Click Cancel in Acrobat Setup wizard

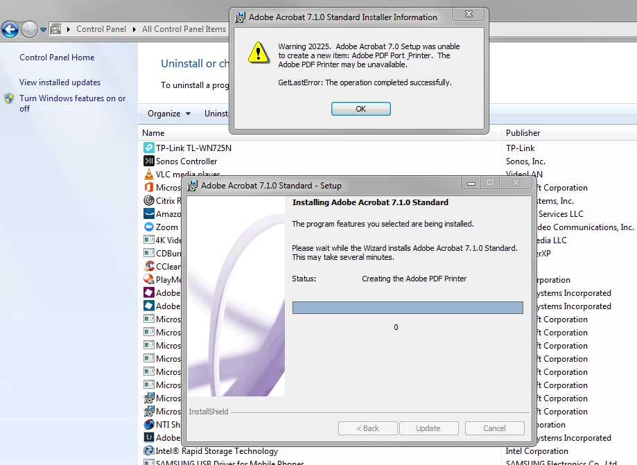494,428
